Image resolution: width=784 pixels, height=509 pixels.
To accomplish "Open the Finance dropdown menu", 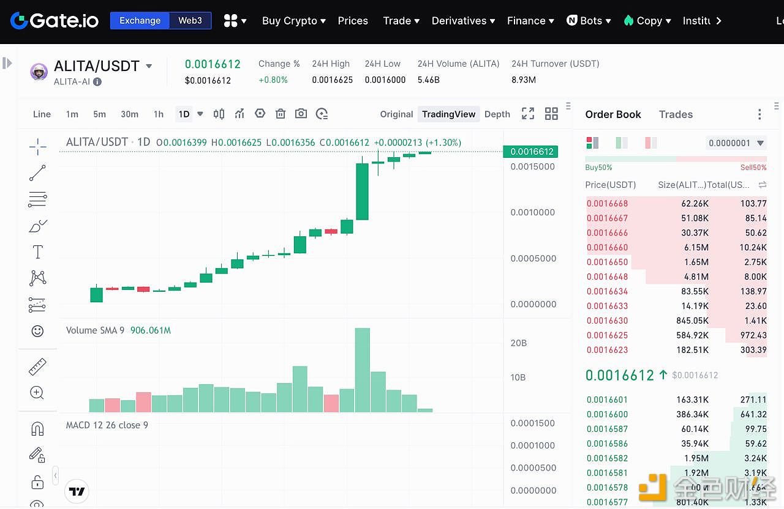I will click(x=530, y=21).
